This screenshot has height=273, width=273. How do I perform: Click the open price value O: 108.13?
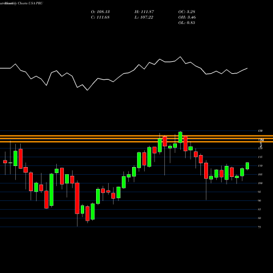coord(100,12)
